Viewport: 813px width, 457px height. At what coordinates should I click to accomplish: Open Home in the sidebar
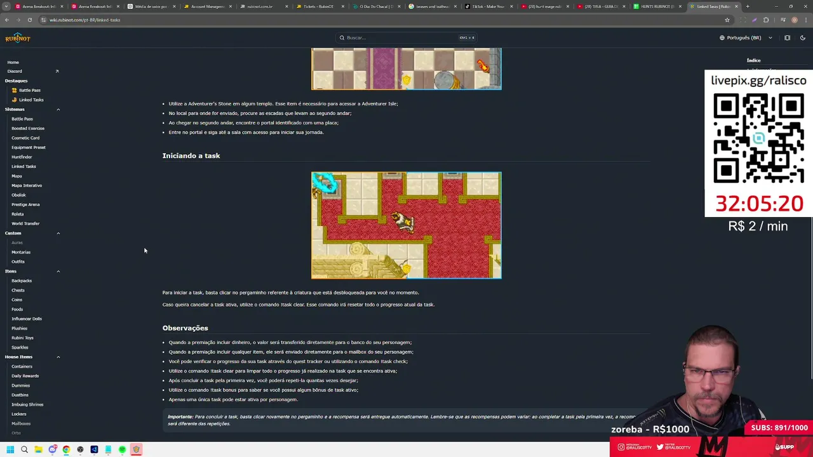tap(13, 62)
